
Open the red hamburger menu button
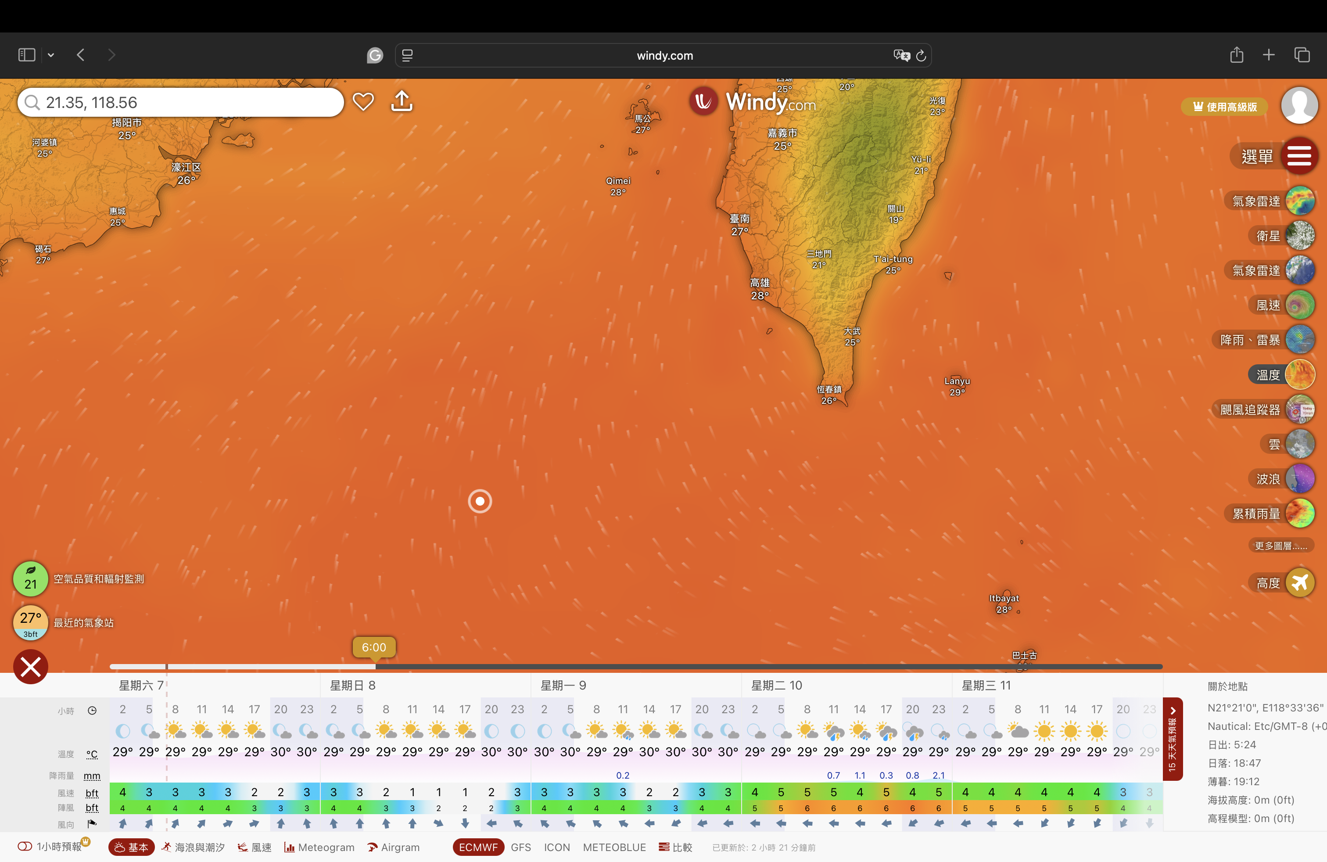pyautogui.click(x=1298, y=156)
